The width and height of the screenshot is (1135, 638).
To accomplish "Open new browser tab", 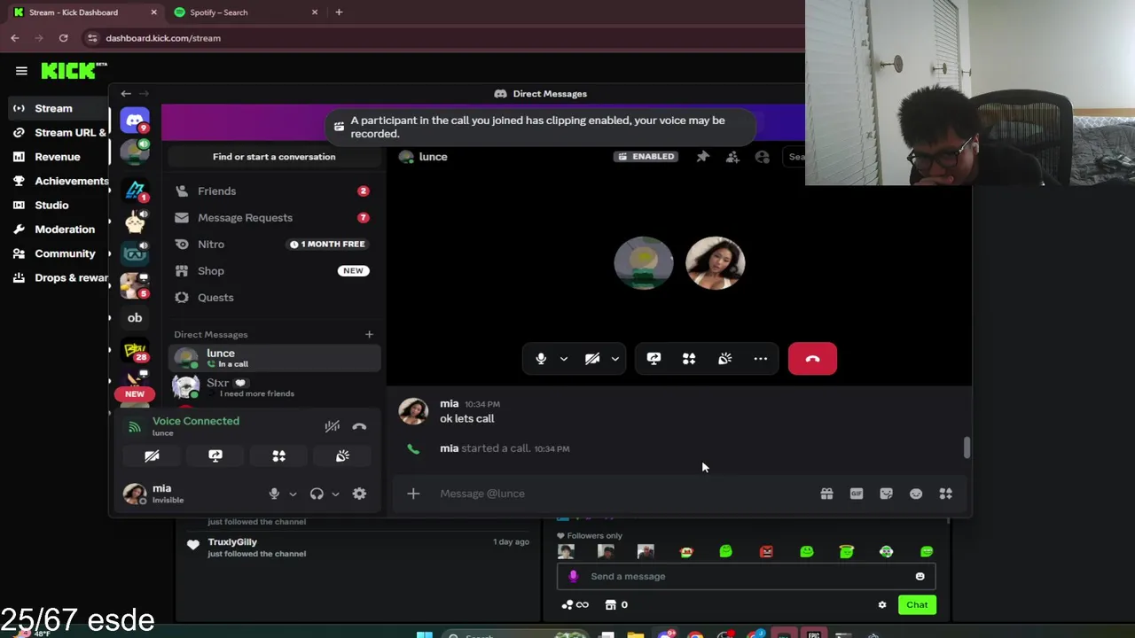I will 339,12.
